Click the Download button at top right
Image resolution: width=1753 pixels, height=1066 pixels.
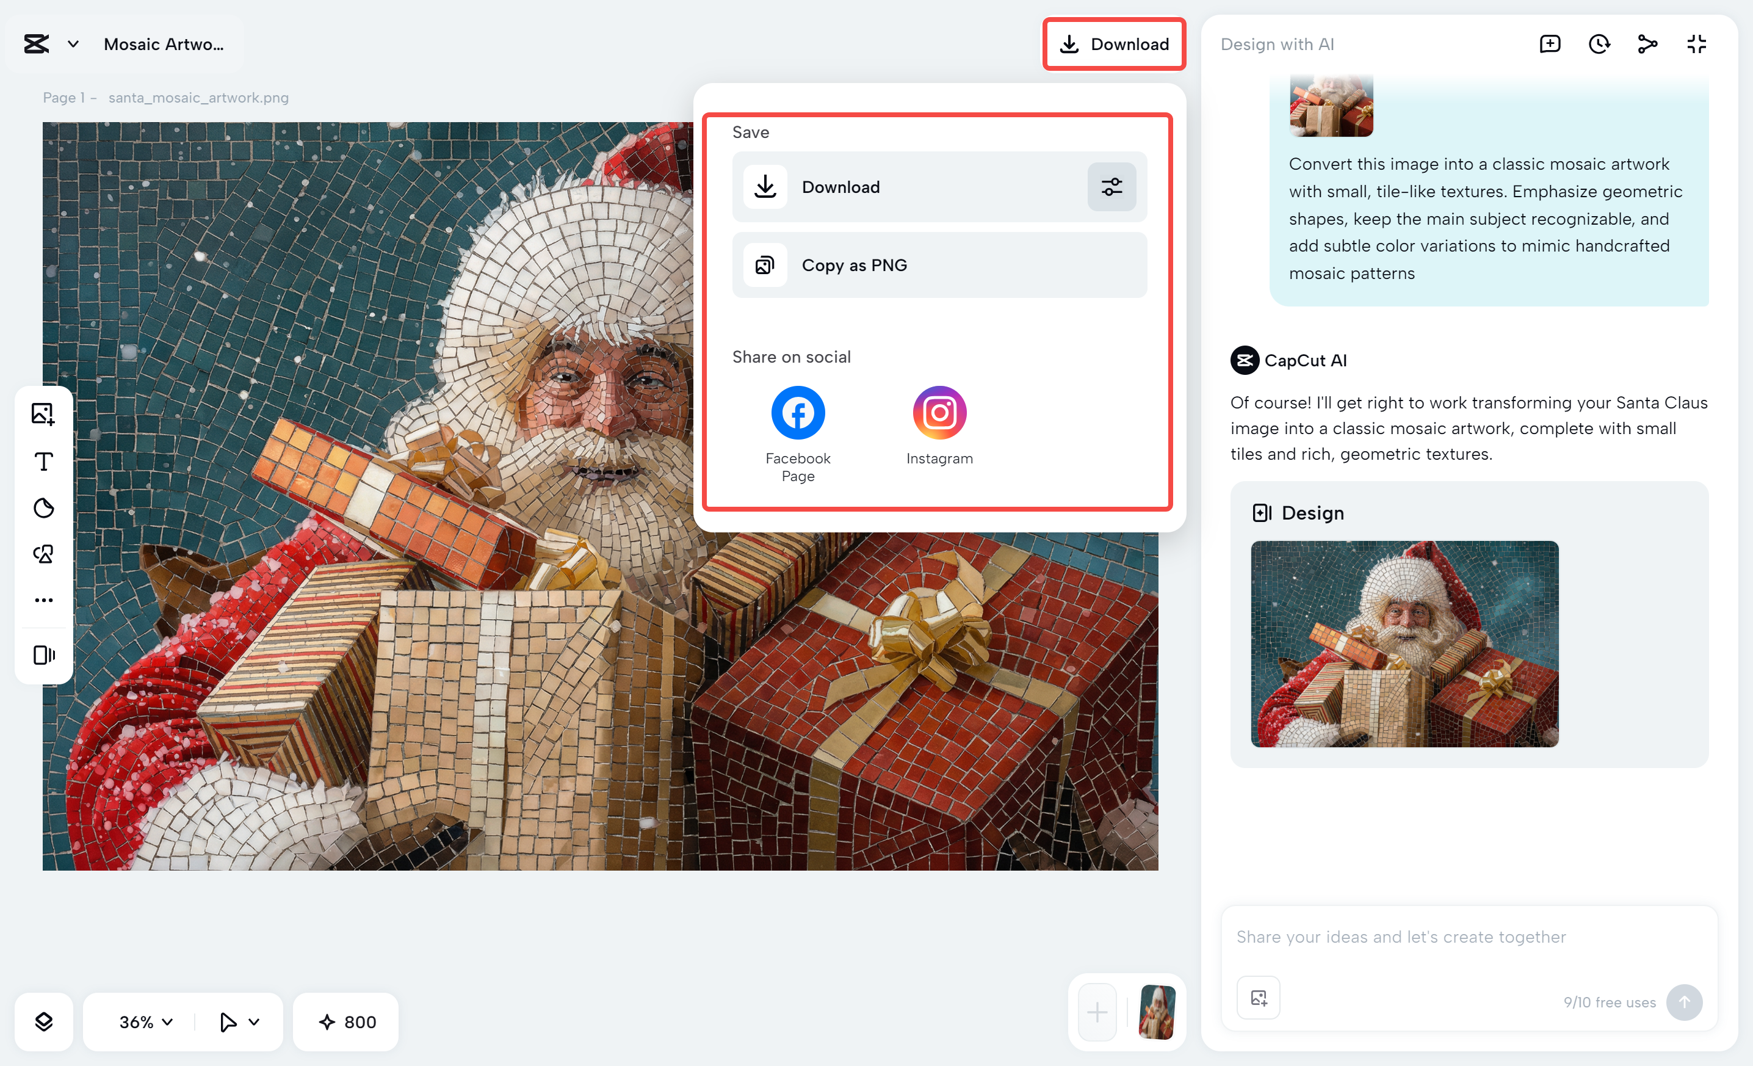(x=1114, y=44)
